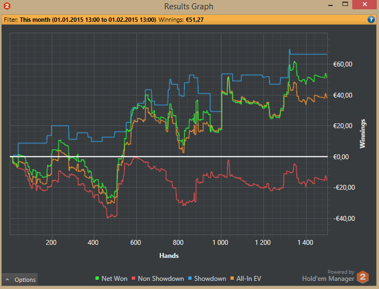Click the Winnings €51,27 value
The height and width of the screenshot is (289, 379).
click(195, 20)
